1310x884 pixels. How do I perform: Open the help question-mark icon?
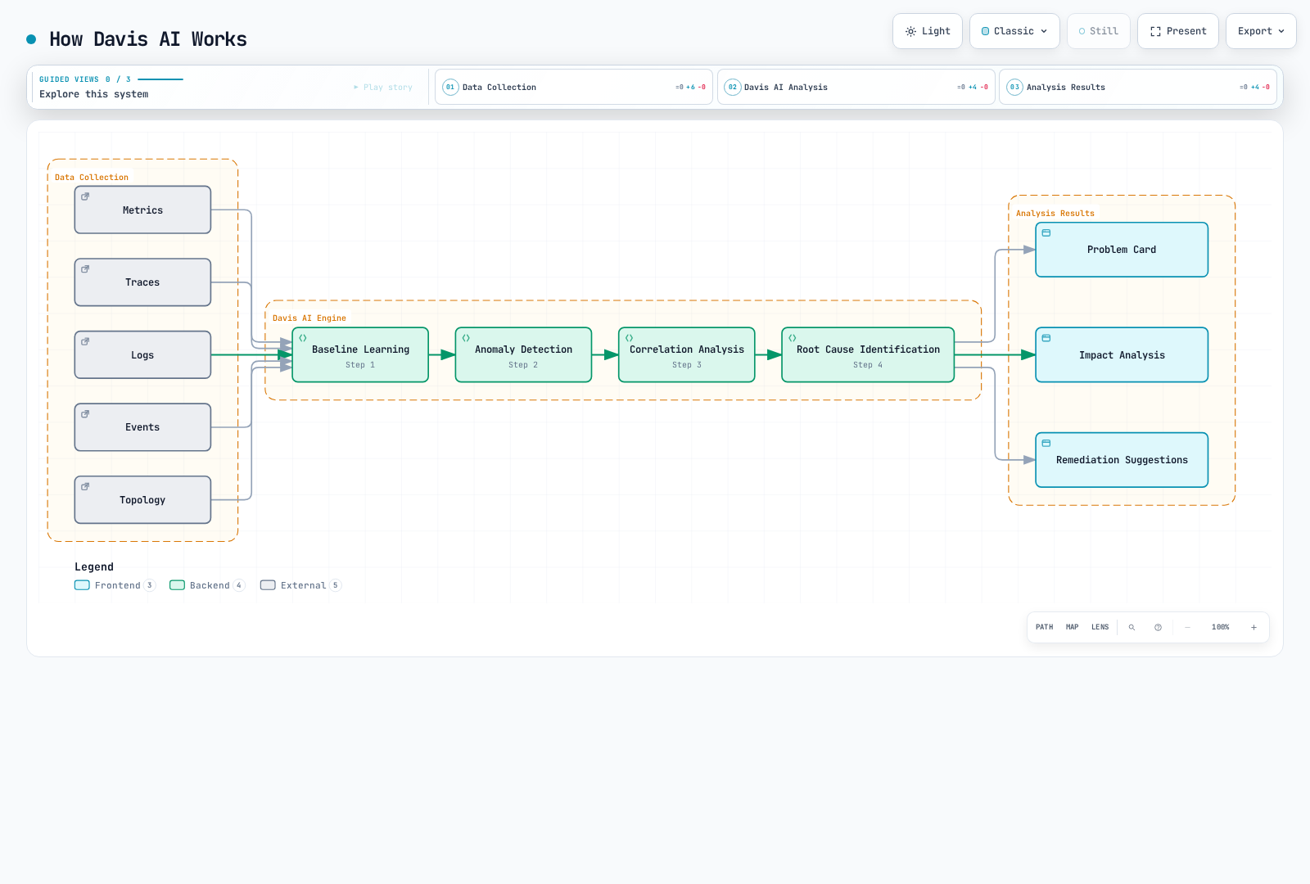tap(1159, 628)
